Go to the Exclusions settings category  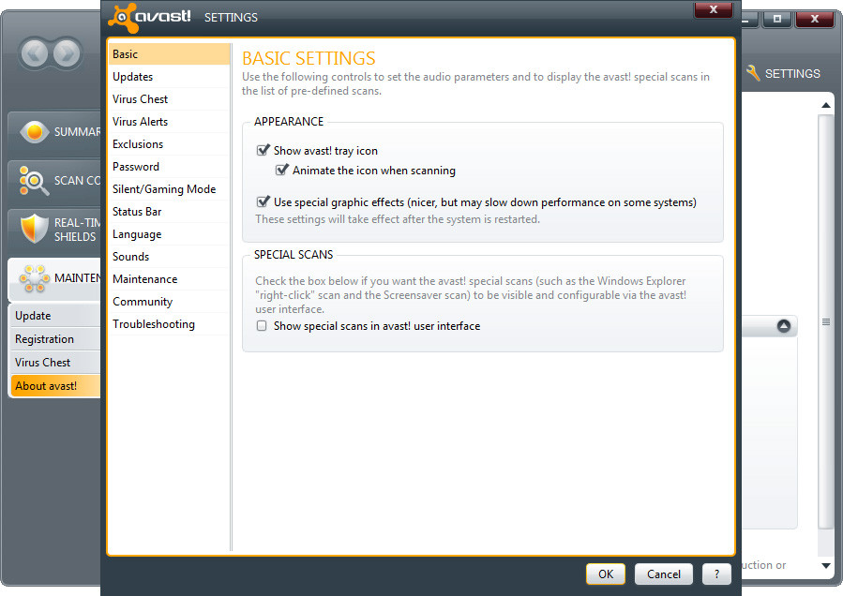(x=169, y=144)
